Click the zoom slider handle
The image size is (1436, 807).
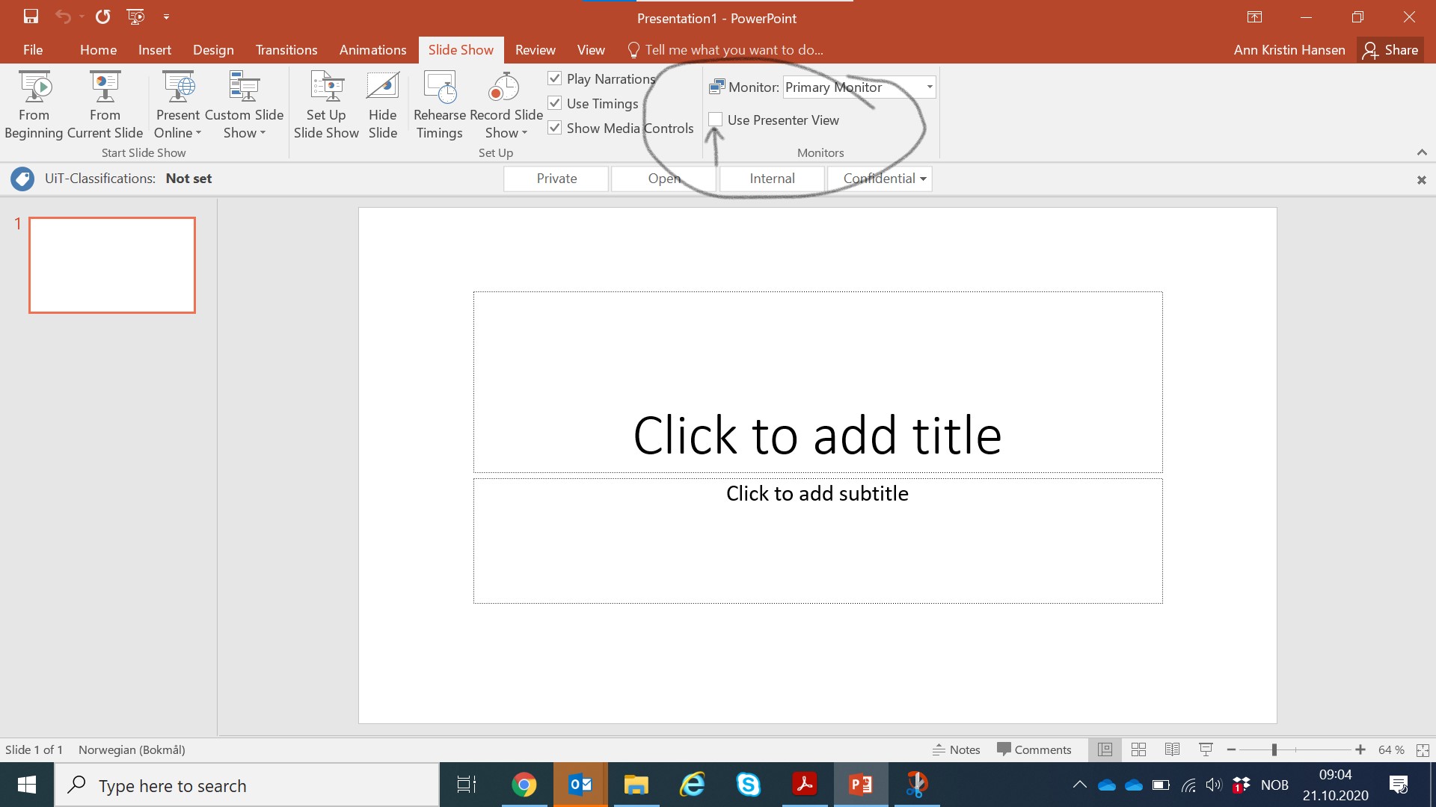click(x=1274, y=749)
